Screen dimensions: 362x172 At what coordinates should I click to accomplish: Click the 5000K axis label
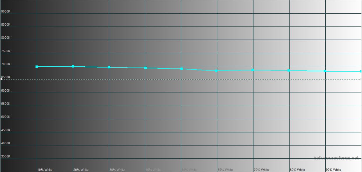tap(6, 117)
